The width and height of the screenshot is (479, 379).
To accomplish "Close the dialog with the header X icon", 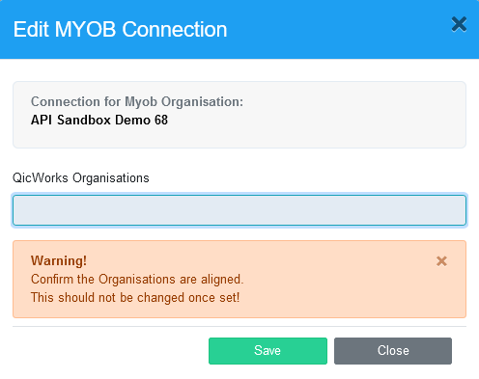I will pyautogui.click(x=459, y=24).
